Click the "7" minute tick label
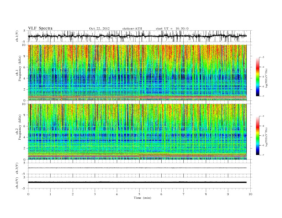Viewport: 282px width, 218px height. (184, 194)
